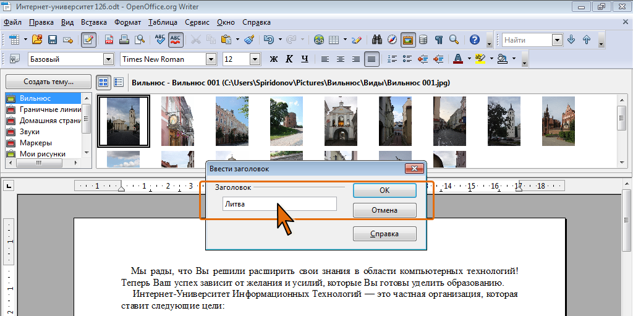Open the Формат menu
Viewport: 633px width, 316px height.
127,22
